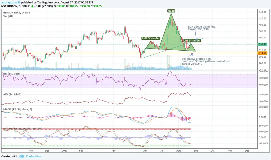This screenshot has height=160, width=271.
Task: Open the TradingView link in footer
Action: click(33, 157)
